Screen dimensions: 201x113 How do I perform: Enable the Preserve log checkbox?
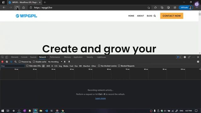[x=20, y=62]
